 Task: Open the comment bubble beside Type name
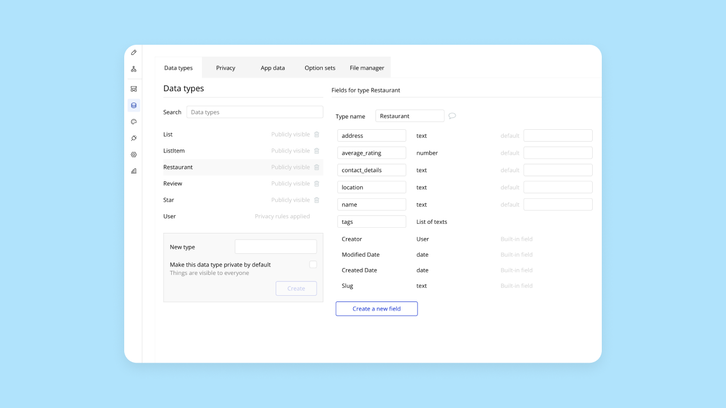click(452, 116)
